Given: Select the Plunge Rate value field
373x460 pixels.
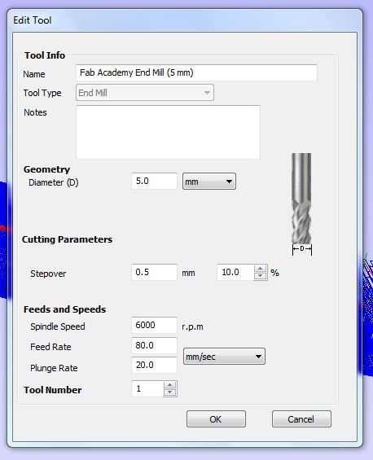Looking at the screenshot, I should 155,365.
